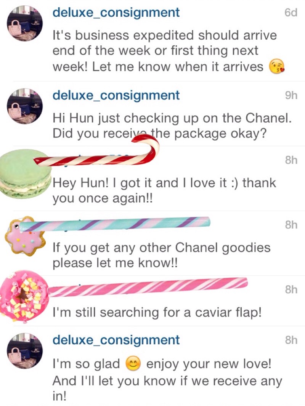Select comment about other Chanel goodies
Image resolution: width=305 pixels, height=406 pixels.
pyautogui.click(x=161, y=255)
